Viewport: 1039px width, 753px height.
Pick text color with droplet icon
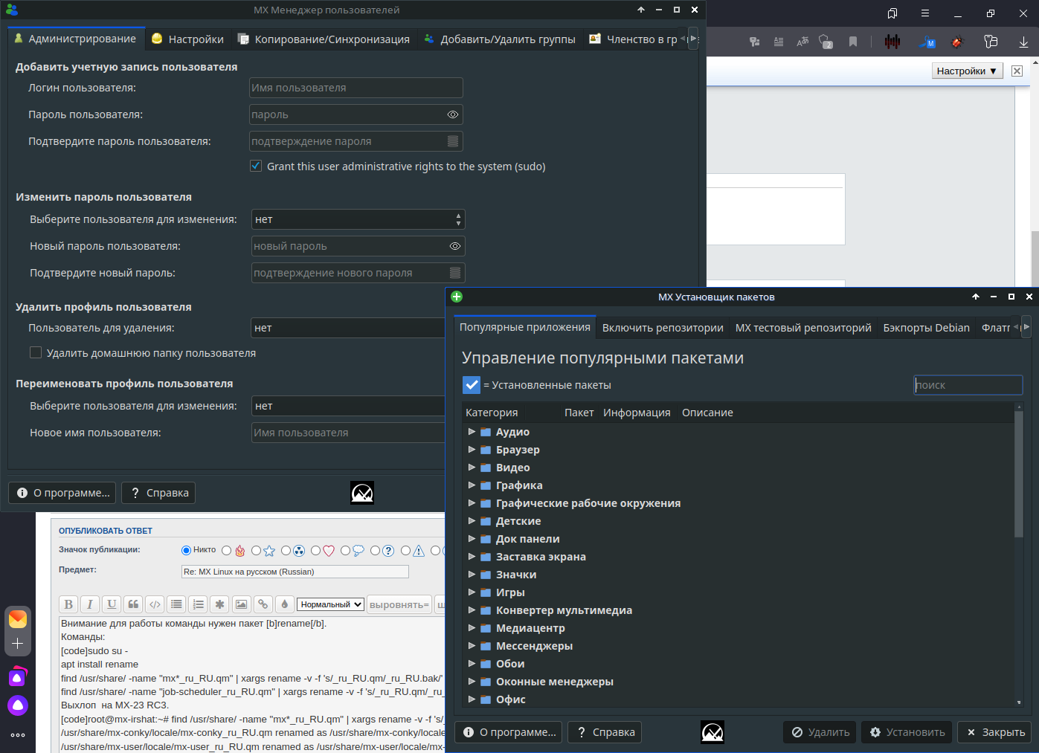284,604
